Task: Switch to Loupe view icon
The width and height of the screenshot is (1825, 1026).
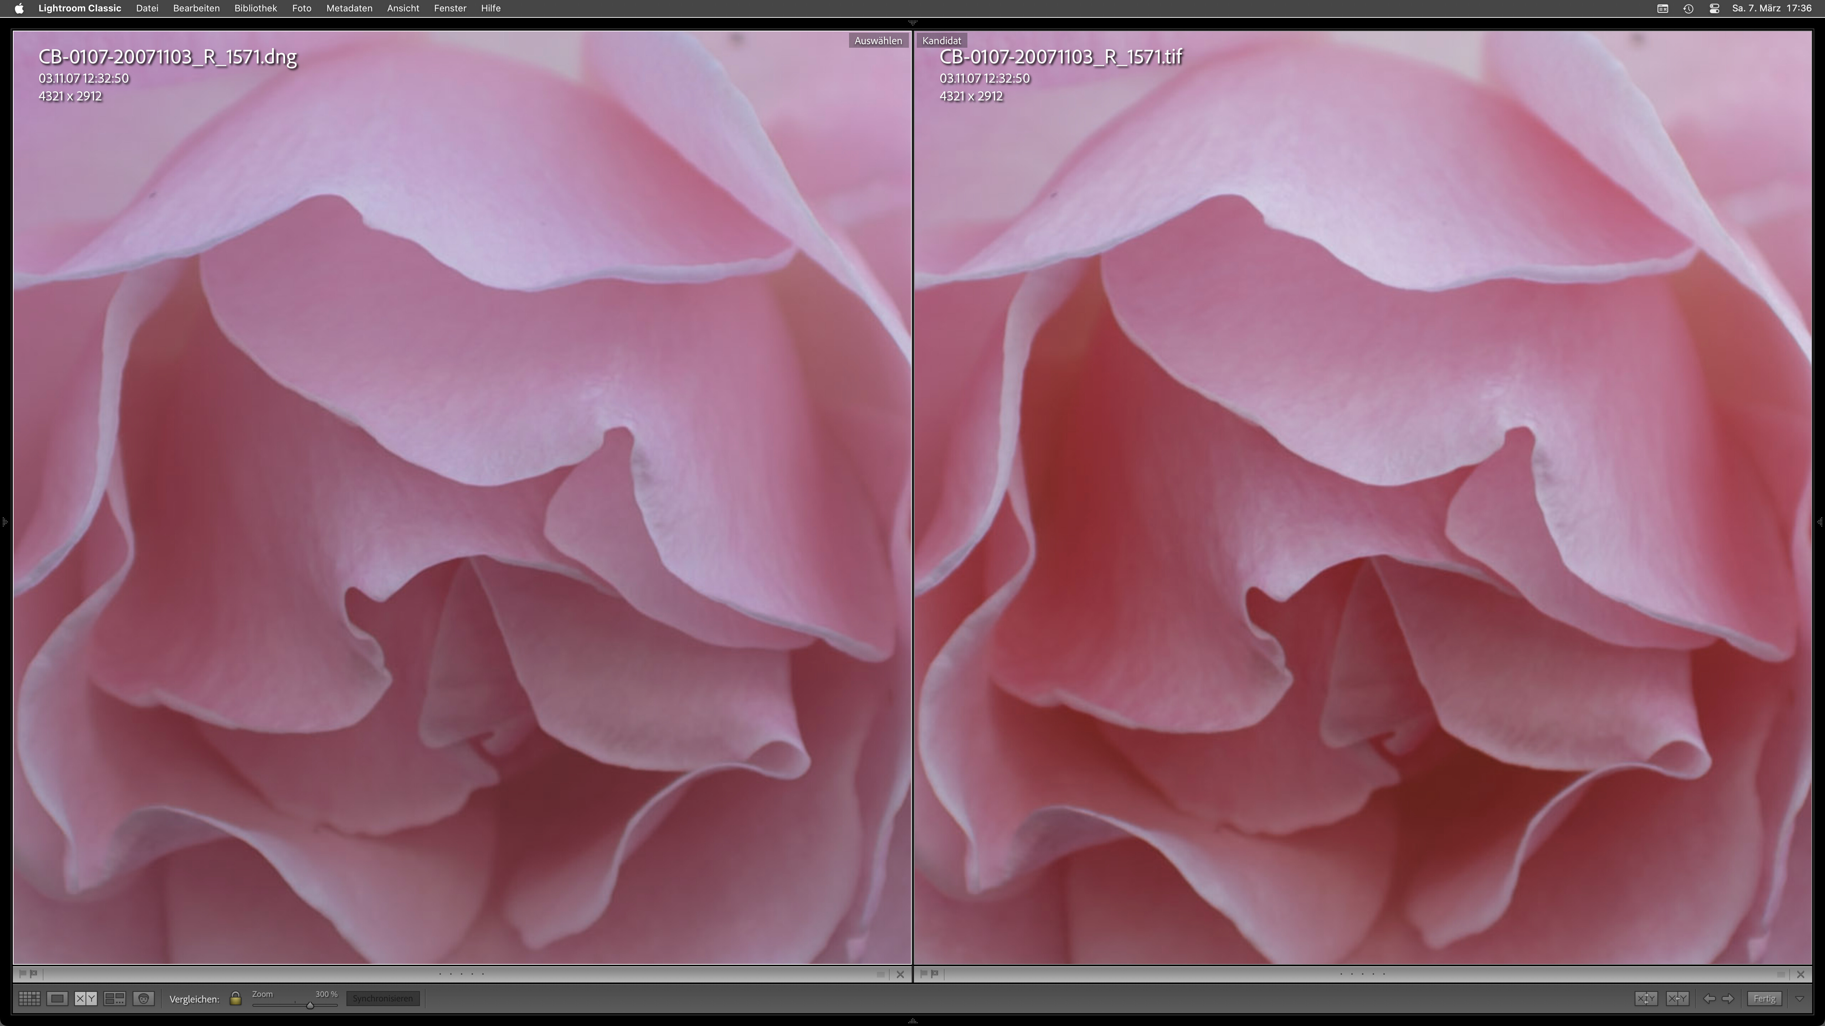Action: pyautogui.click(x=57, y=998)
